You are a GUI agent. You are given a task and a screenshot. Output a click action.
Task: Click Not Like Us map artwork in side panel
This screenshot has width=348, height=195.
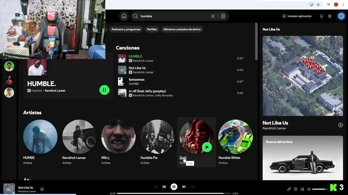[x=303, y=76]
